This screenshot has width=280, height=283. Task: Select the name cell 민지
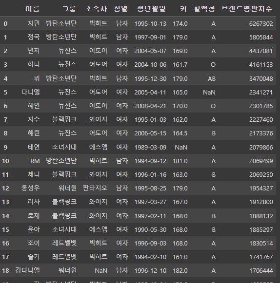click(34, 51)
